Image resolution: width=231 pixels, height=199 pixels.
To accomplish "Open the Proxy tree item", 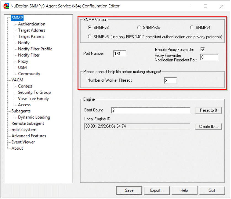I will [x=23, y=61].
